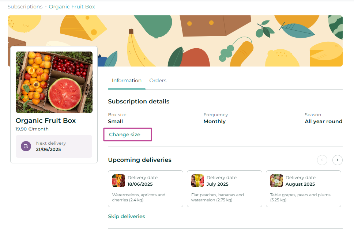Open the 18/06/2025 delivery card
The image size is (354, 235).
click(146, 189)
